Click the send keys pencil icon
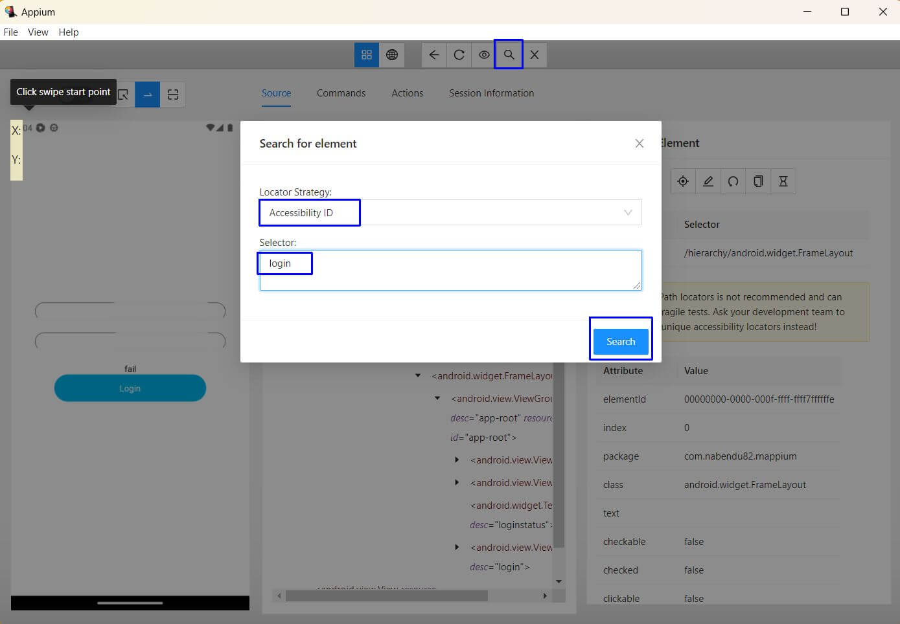The height and width of the screenshot is (624, 900). click(x=708, y=182)
